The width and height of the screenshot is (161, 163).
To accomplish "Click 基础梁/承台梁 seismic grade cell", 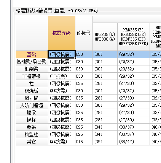I will (62, 62).
